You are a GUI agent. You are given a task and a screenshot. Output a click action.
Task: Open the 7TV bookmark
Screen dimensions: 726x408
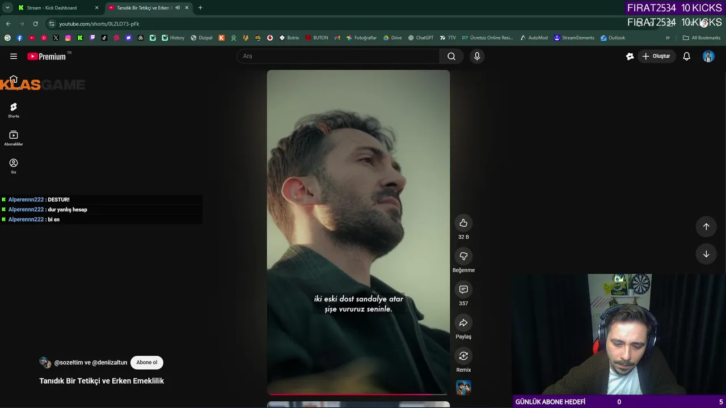(x=448, y=38)
